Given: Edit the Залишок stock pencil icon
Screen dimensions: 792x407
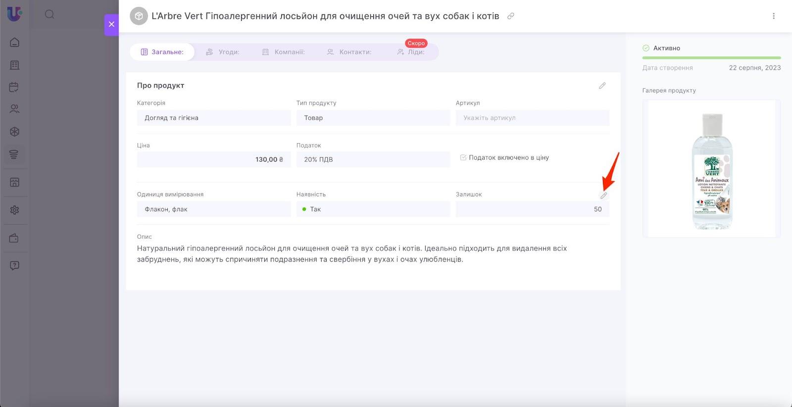Looking at the screenshot, I should pyautogui.click(x=603, y=196).
